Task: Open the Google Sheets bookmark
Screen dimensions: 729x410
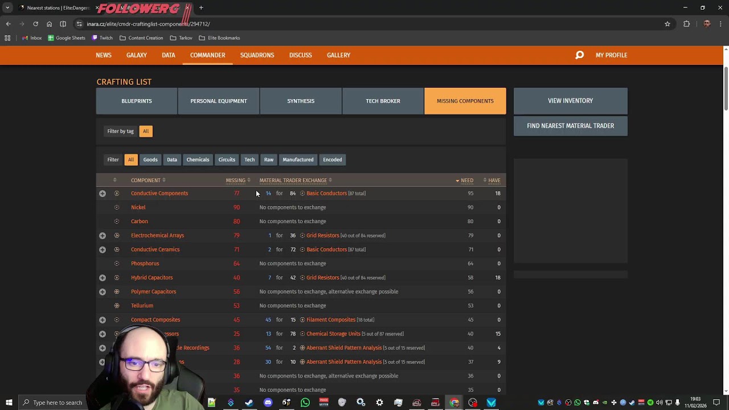Action: pyautogui.click(x=67, y=38)
